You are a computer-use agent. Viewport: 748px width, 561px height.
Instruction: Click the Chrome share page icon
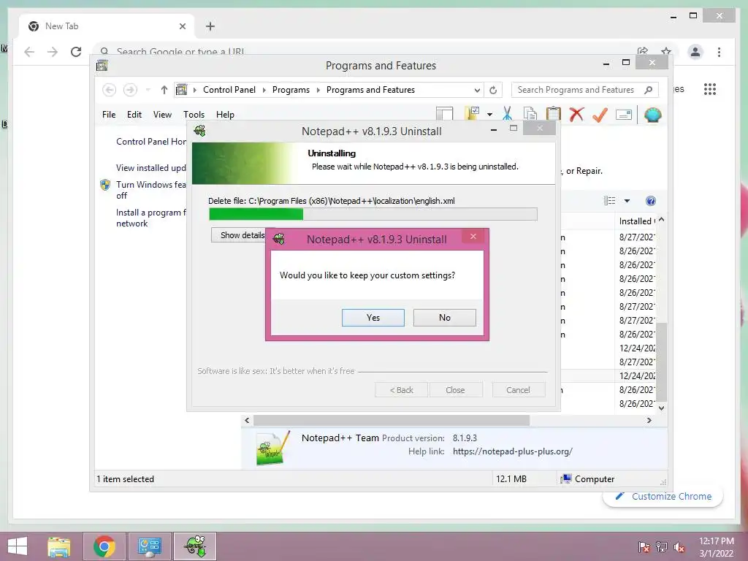[x=643, y=51]
